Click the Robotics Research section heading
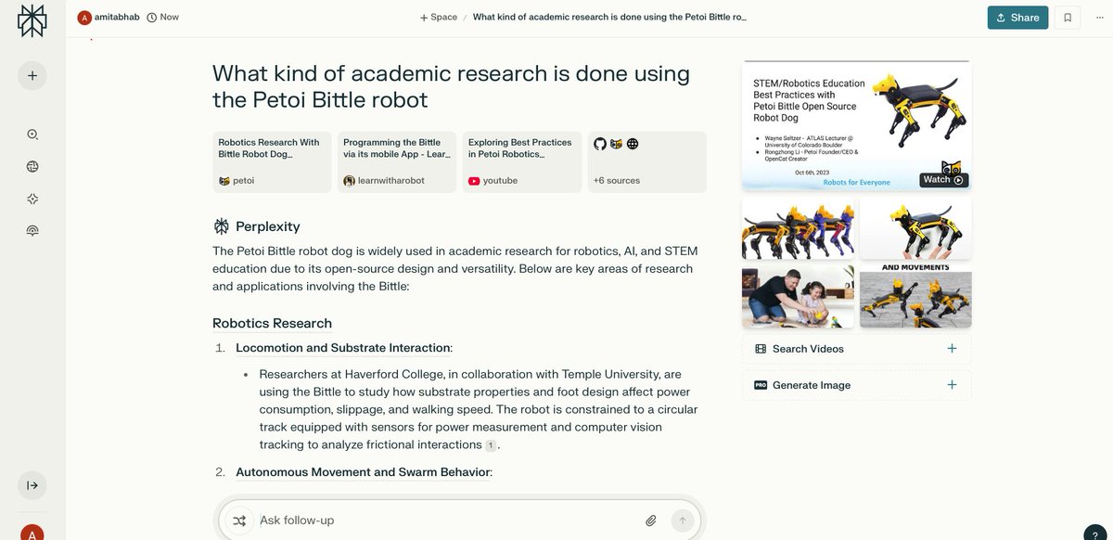Viewport: 1113px width, 540px height. coord(272,323)
